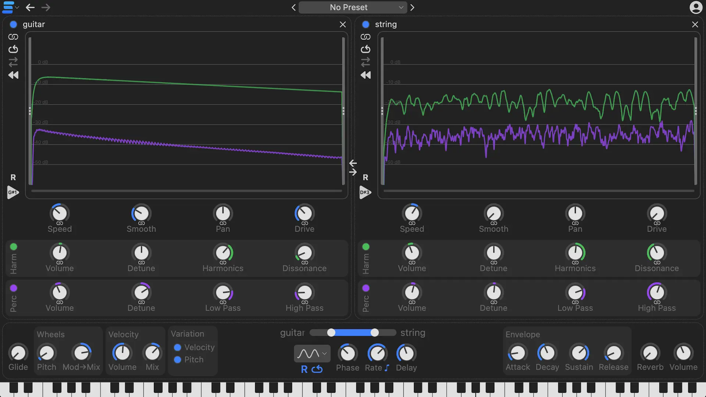The width and height of the screenshot is (706, 397).
Task: Click right arrow between guitar and string panels
Action: (353, 172)
